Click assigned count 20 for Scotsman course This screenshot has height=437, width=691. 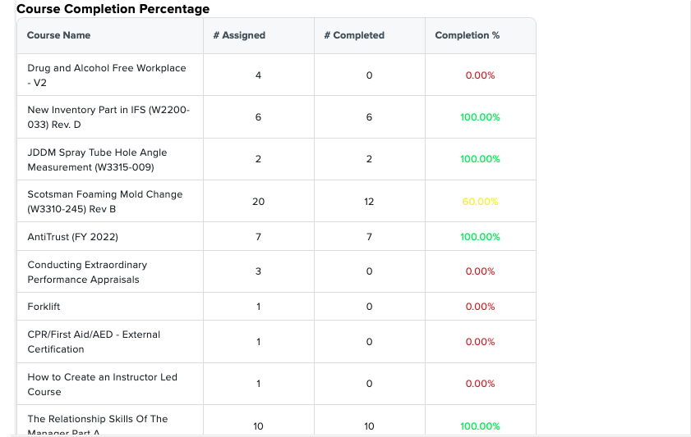258,202
